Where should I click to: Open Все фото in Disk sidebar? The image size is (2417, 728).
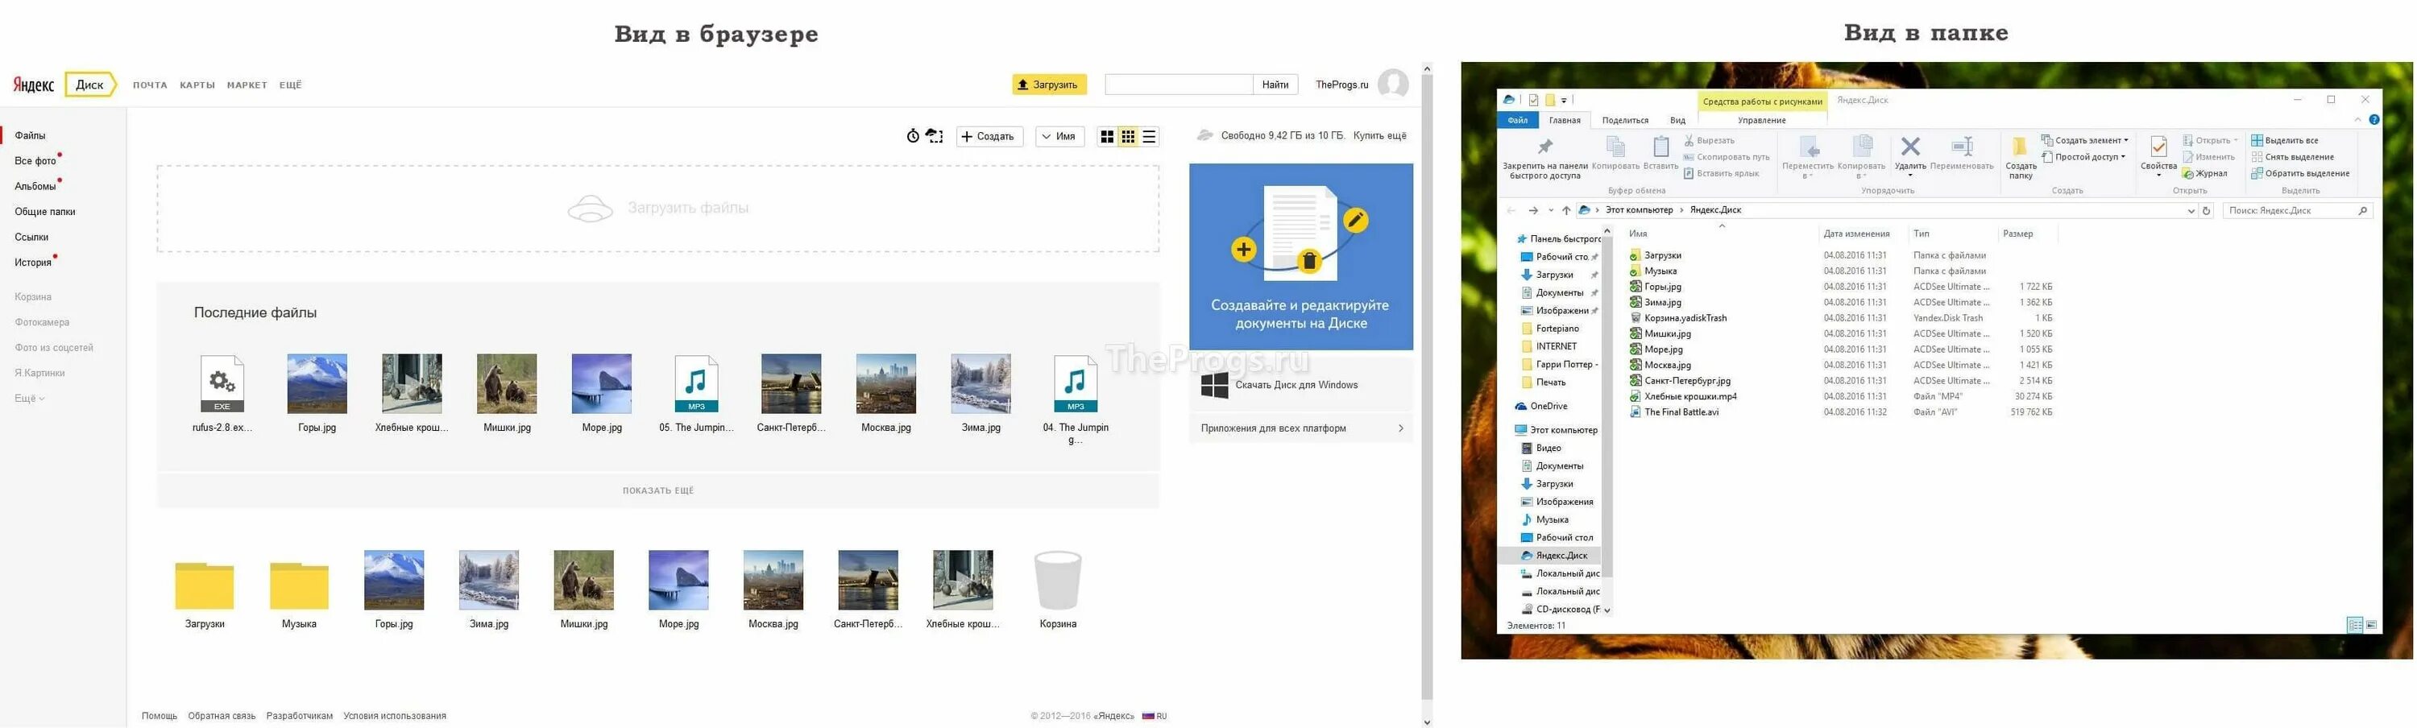tap(35, 161)
